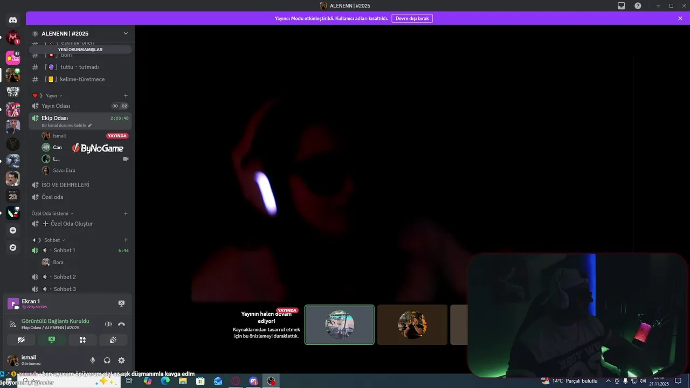Collapse the Yayın category
Screen dimensions: 690x388
(53, 95)
